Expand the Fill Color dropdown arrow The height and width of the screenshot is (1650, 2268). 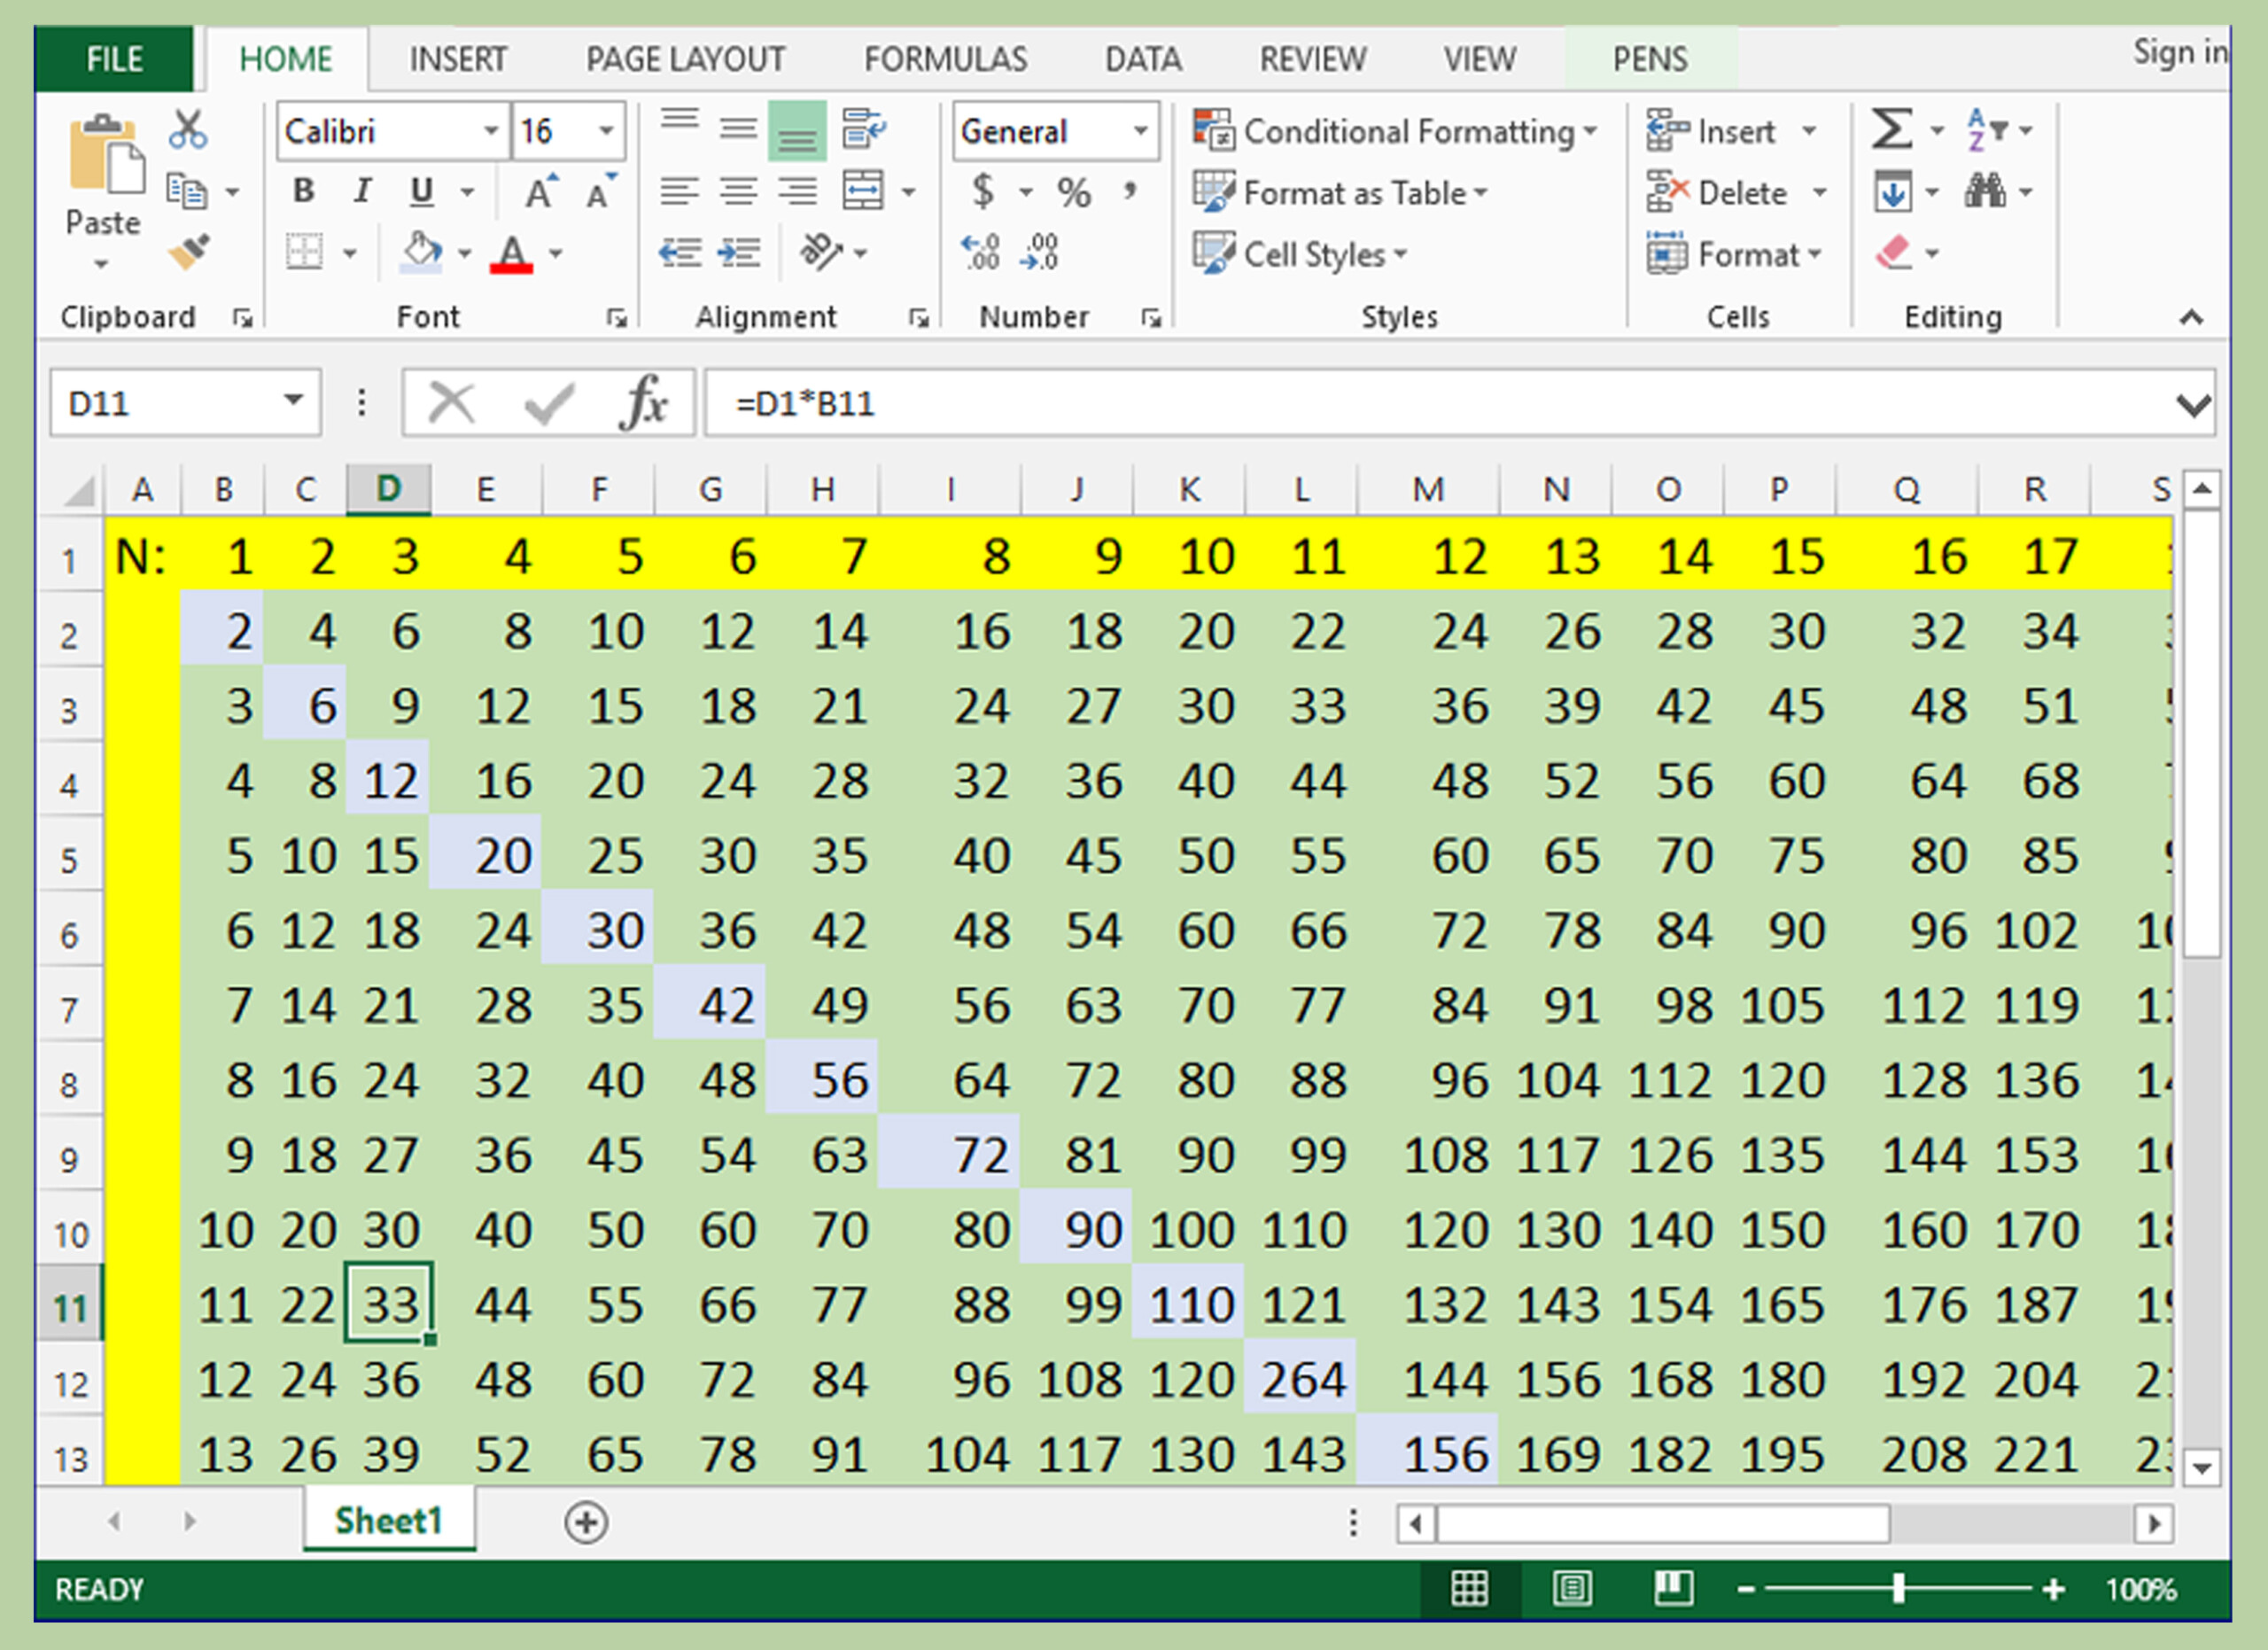[x=463, y=252]
